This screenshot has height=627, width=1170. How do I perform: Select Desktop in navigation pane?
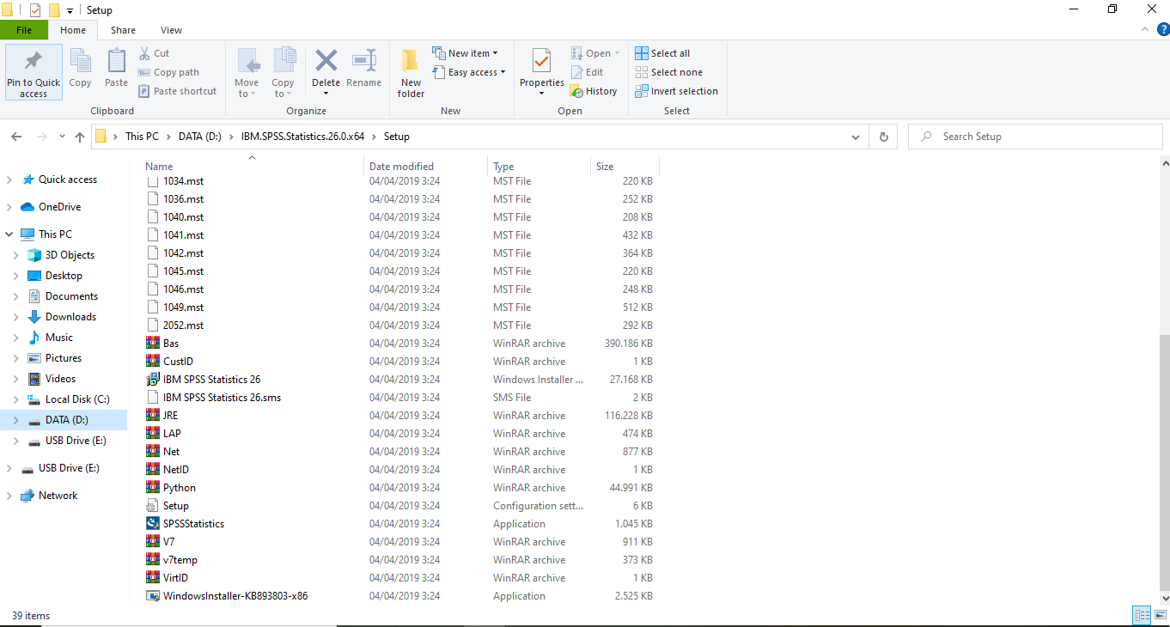[64, 276]
